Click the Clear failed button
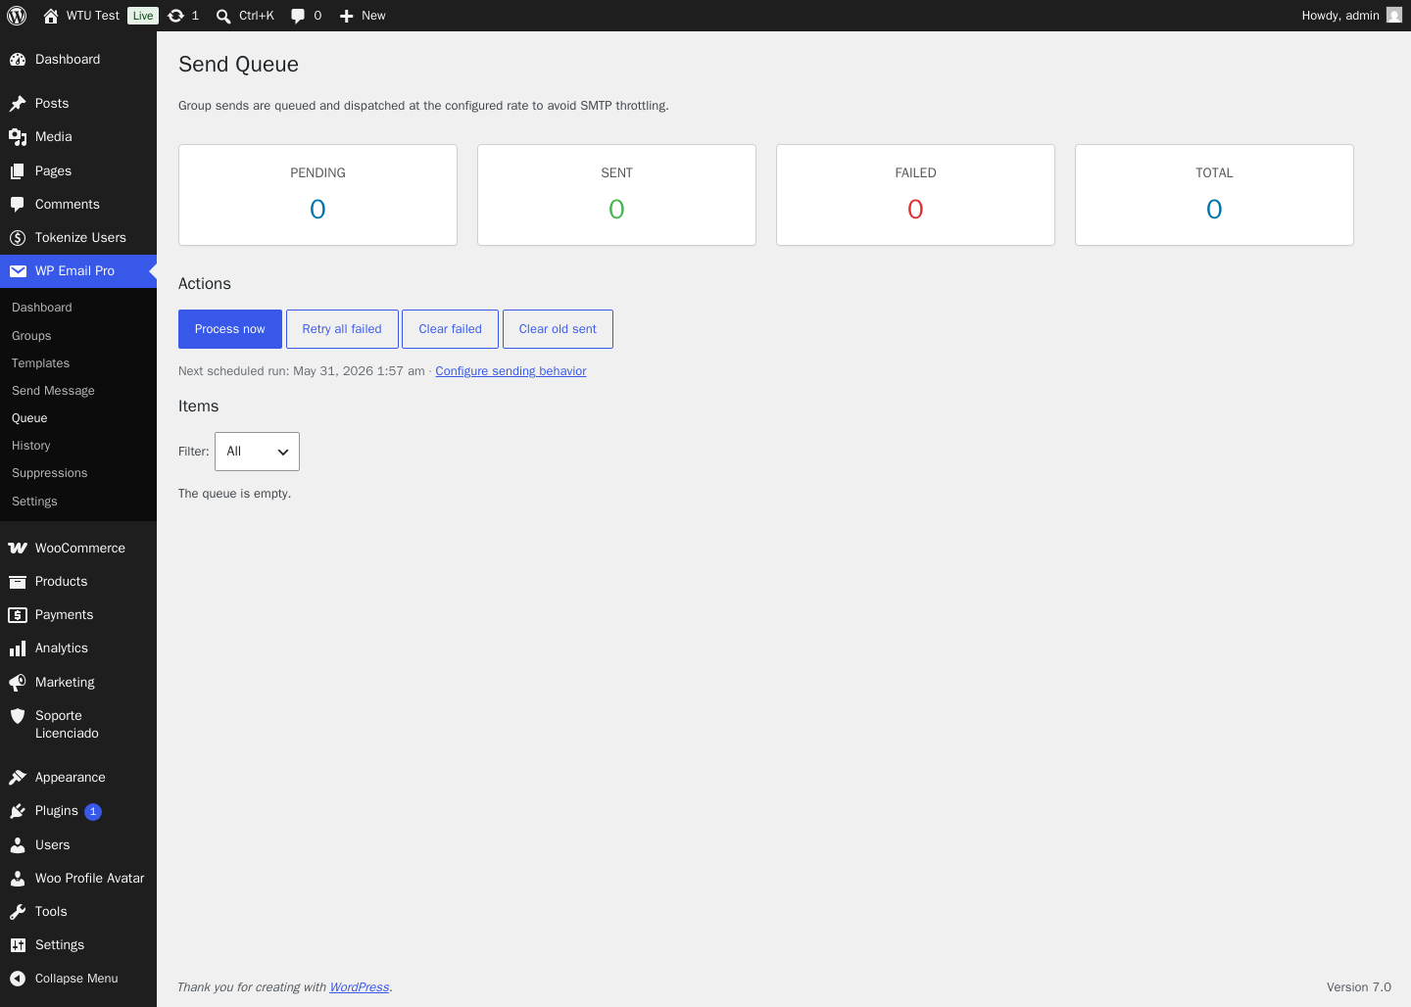1411x1007 pixels. point(450,329)
